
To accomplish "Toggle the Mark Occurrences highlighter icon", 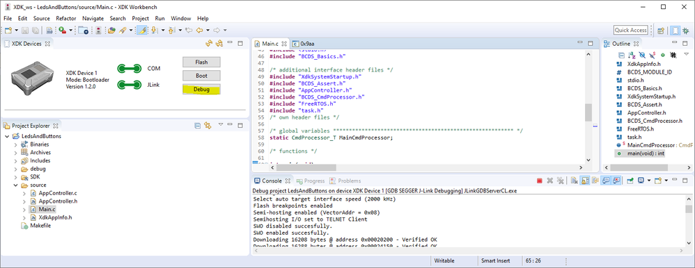I will [x=142, y=30].
